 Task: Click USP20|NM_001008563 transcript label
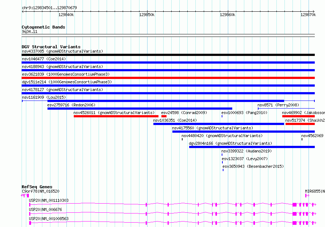[49, 219]
